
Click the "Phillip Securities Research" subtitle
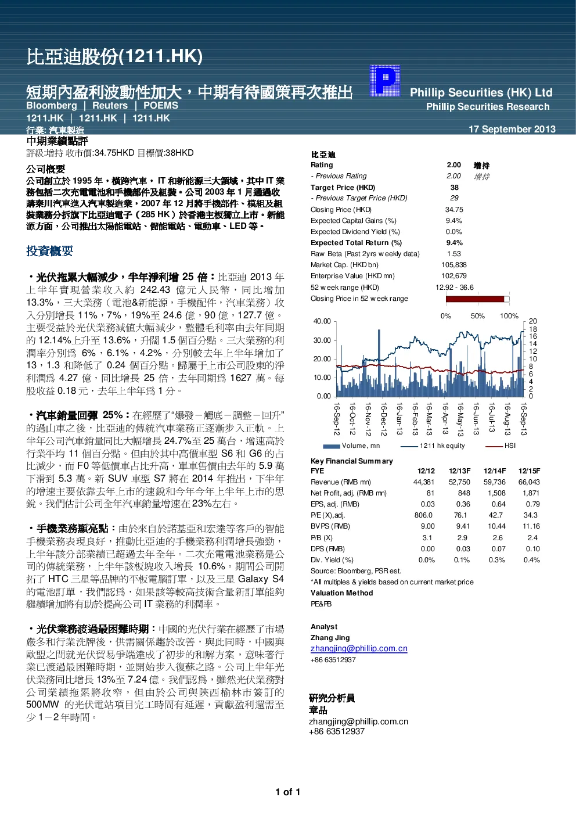point(488,107)
